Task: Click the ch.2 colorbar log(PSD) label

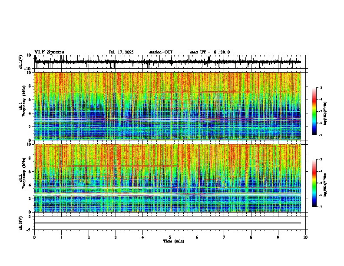Action: click(x=325, y=185)
